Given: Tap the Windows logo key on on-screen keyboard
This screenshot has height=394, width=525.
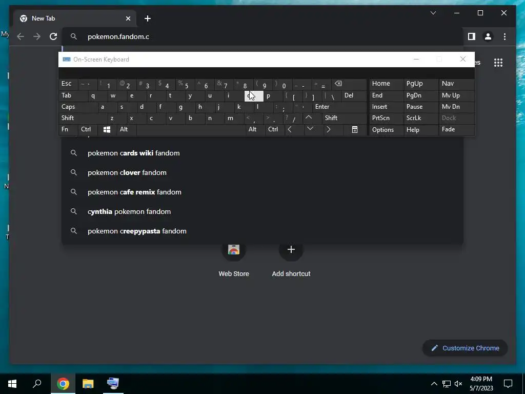Looking at the screenshot, I should tap(107, 130).
